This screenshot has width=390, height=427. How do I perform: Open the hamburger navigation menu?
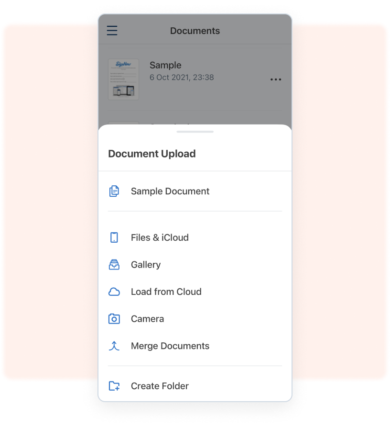[112, 31]
